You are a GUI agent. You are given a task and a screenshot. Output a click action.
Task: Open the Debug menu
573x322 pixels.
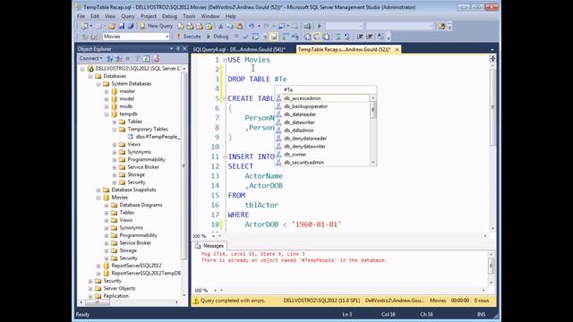[169, 16]
